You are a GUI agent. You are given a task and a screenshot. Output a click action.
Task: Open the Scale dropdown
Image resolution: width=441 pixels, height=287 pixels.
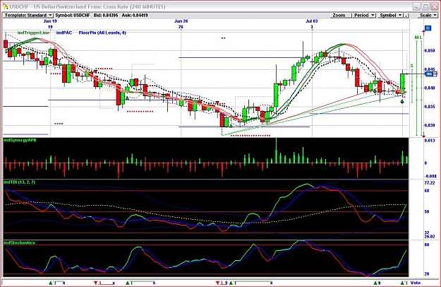tap(428, 16)
